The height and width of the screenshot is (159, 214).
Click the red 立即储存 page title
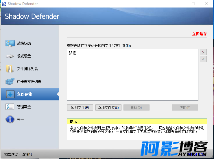200,34
